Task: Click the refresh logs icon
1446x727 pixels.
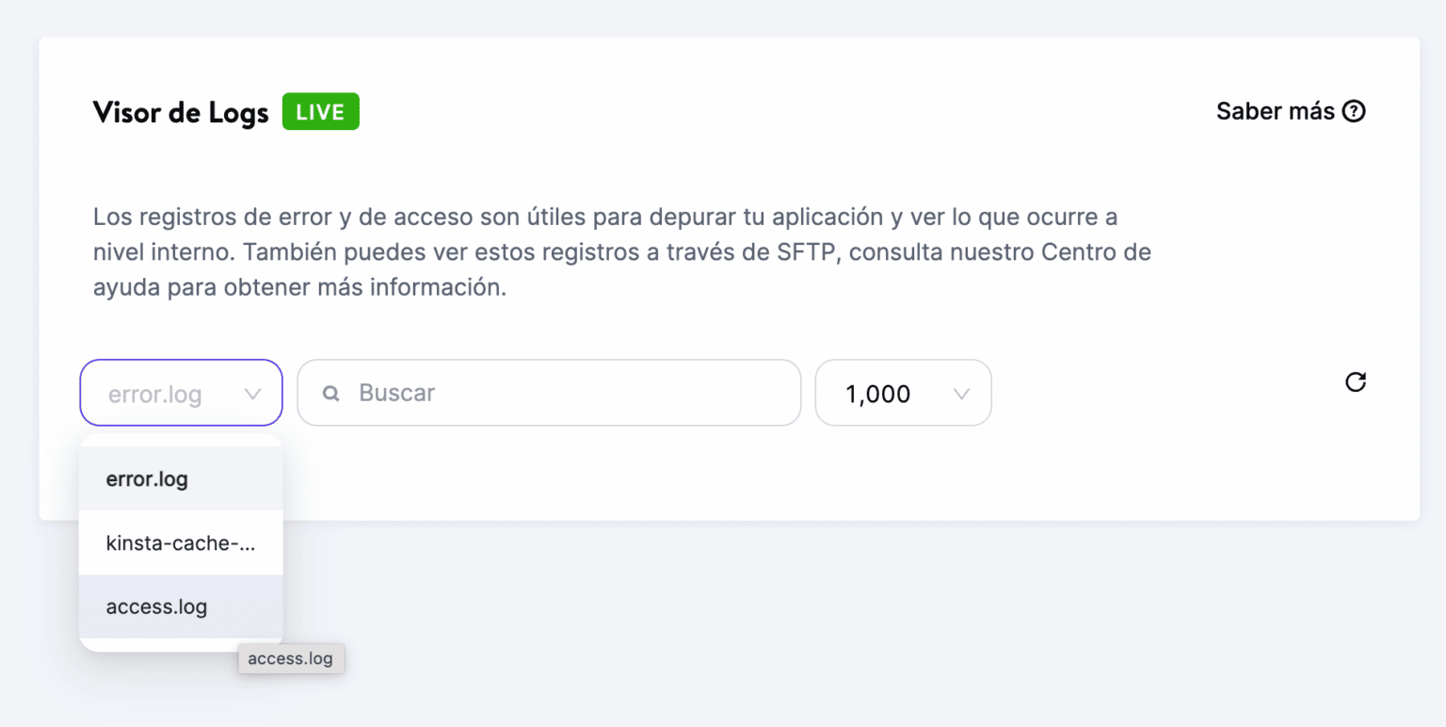Action: [1355, 382]
